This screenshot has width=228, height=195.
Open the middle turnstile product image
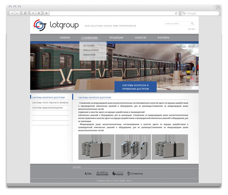tap(133, 147)
